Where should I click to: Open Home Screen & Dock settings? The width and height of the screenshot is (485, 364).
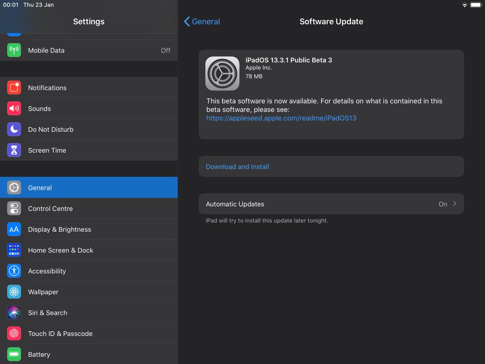[x=89, y=250]
